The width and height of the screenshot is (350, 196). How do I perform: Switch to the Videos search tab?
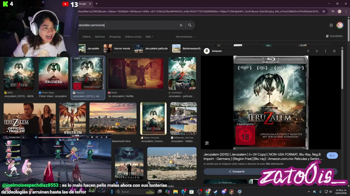(86, 37)
